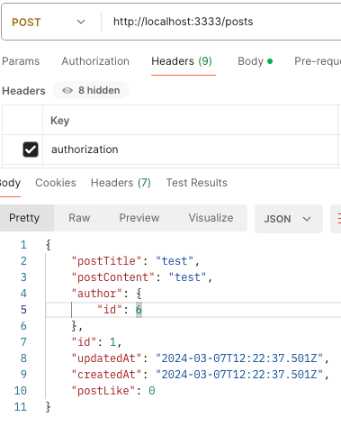Click the 8 hidden headers pill
The height and width of the screenshot is (426, 341).
[x=91, y=90]
